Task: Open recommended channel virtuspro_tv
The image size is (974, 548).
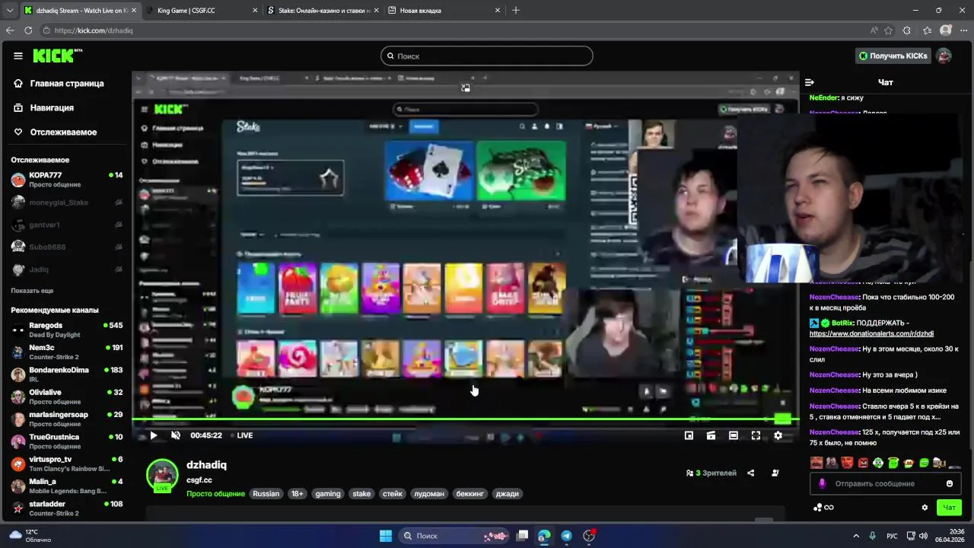Action: click(x=67, y=464)
